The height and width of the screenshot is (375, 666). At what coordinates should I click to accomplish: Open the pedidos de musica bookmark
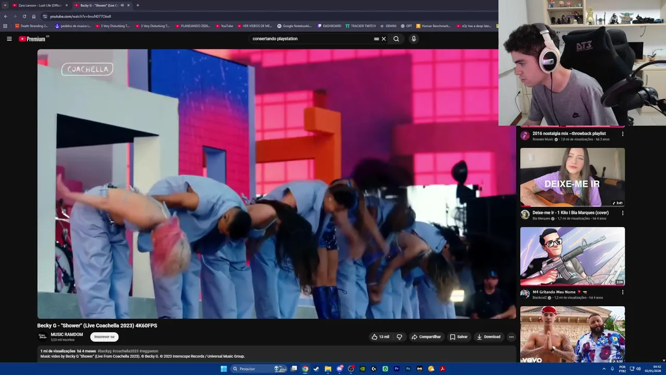[73, 26]
